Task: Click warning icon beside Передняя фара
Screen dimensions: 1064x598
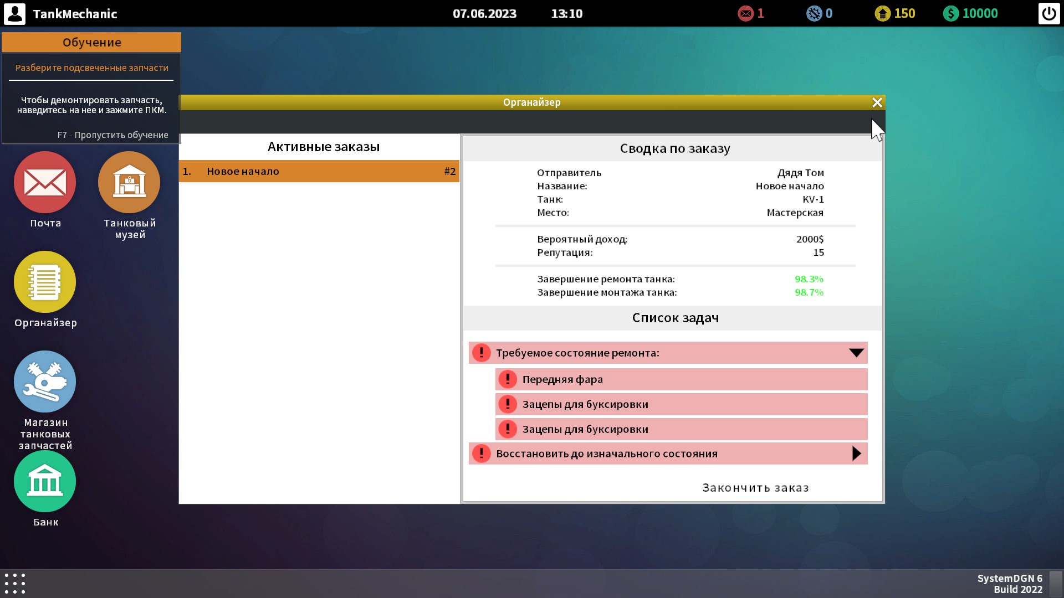Action: (x=508, y=379)
